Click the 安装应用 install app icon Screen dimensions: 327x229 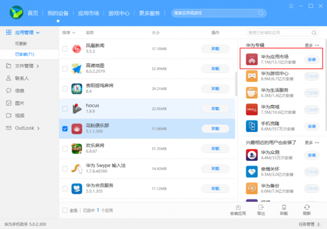click(238, 207)
